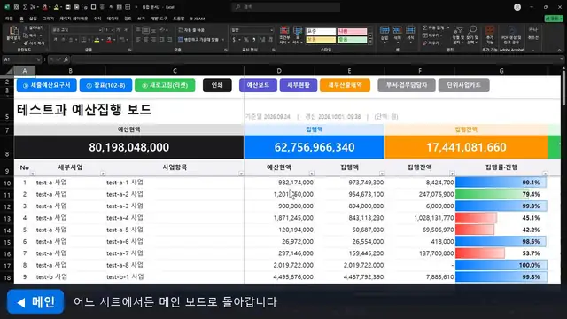This screenshot has width=567, height=319.
Task: Expand the formula bar chevron
Action: point(561,59)
